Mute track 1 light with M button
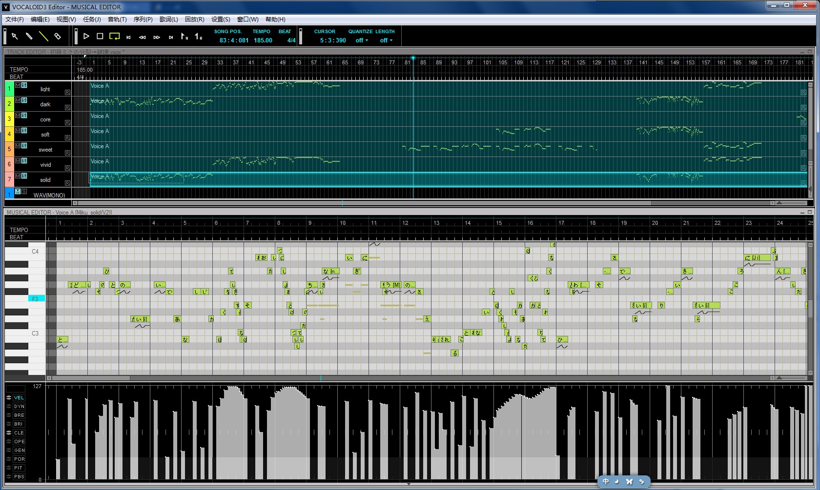 (x=18, y=85)
